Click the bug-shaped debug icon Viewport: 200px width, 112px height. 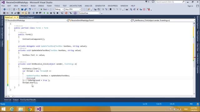tap(51, 13)
